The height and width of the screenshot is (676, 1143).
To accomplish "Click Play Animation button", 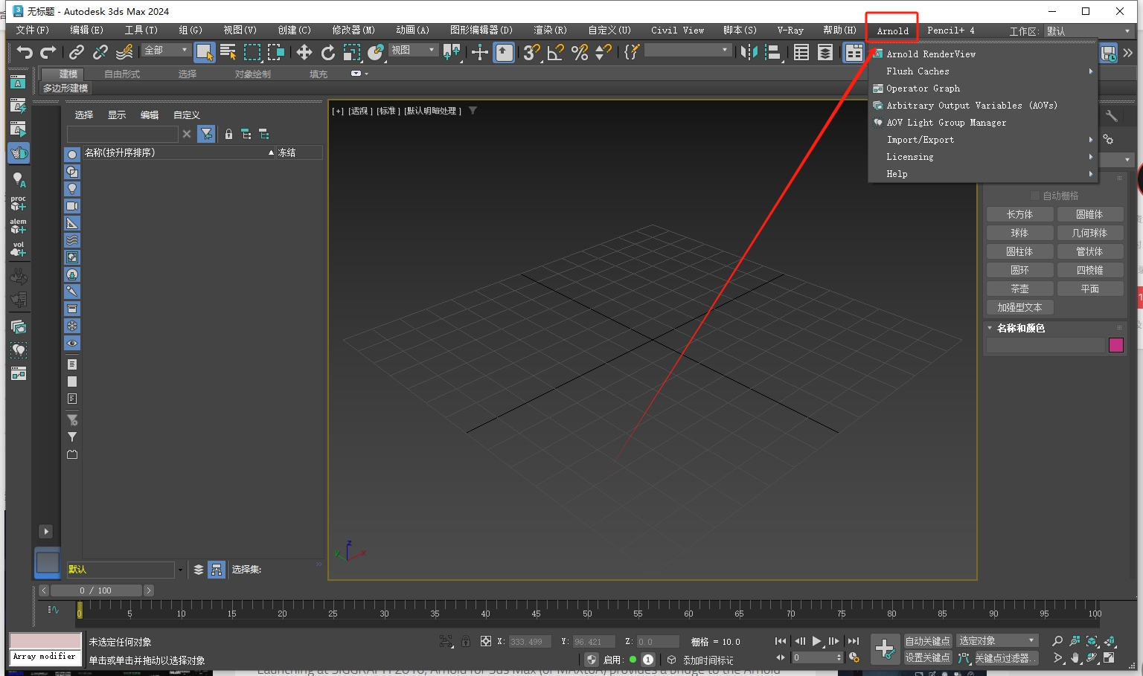I will pyautogui.click(x=816, y=641).
